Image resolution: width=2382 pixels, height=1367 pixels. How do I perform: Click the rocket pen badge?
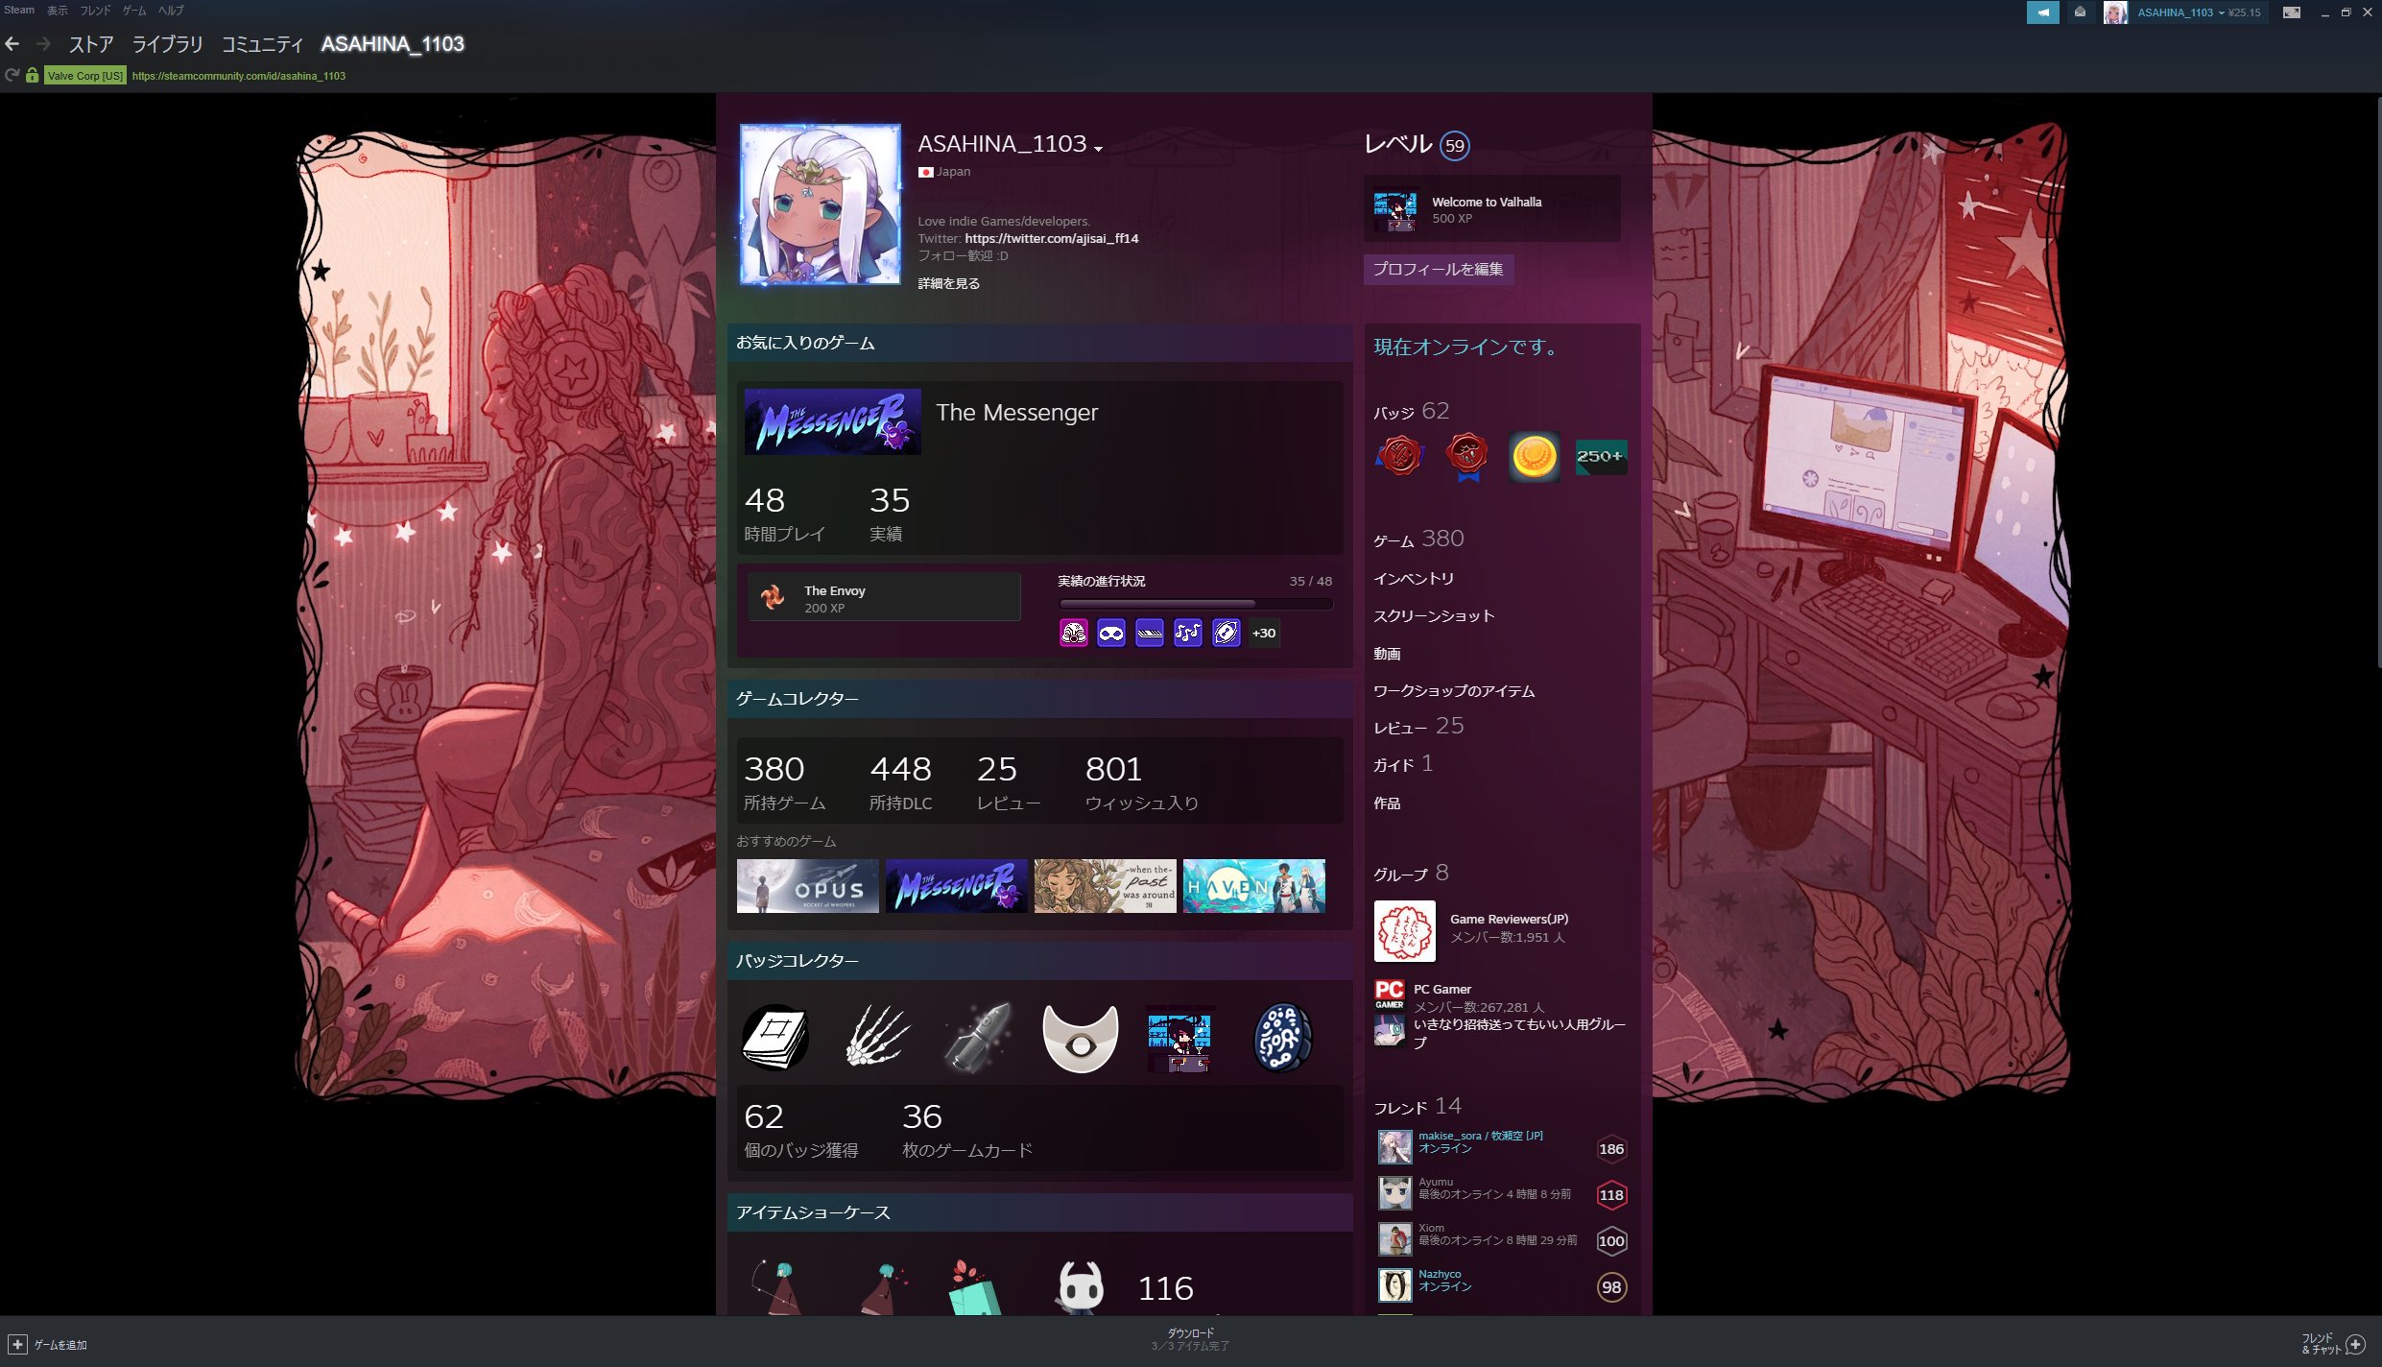[x=978, y=1038]
